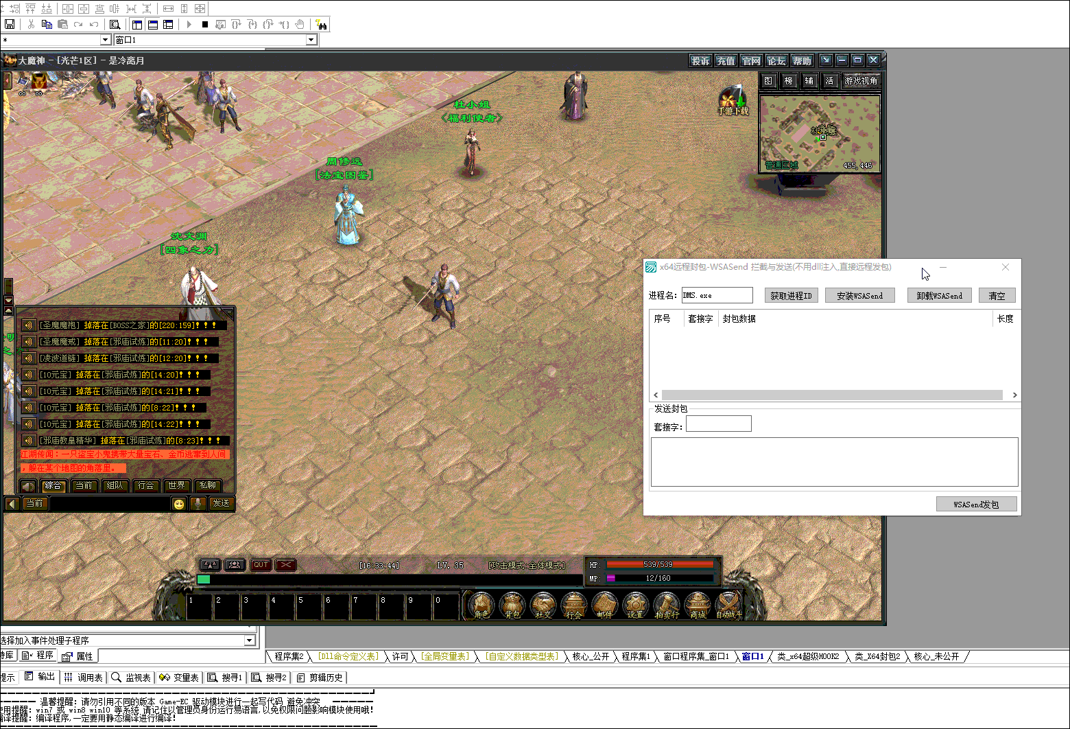
Task: Click the 充值 recharge button in title bar
Action: [x=726, y=60]
